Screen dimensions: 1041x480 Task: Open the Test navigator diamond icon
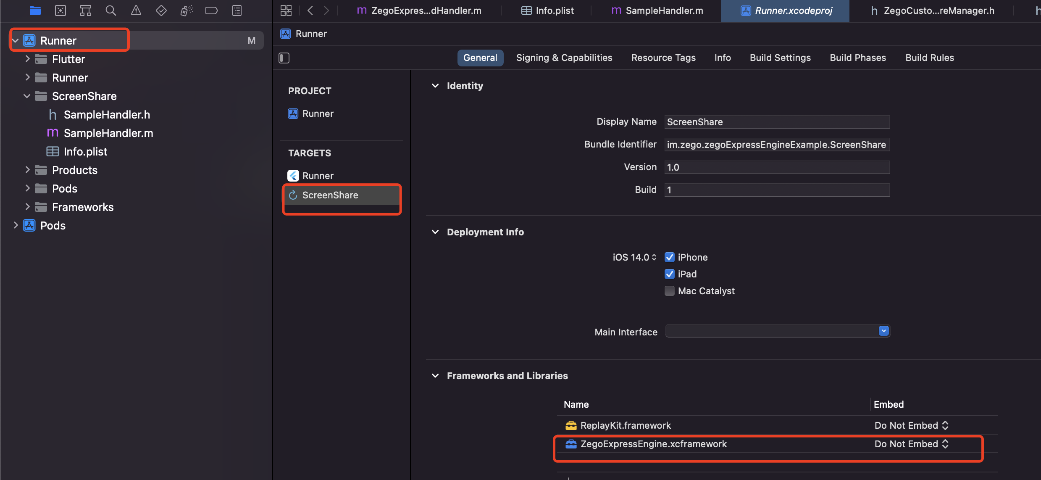coord(161,11)
